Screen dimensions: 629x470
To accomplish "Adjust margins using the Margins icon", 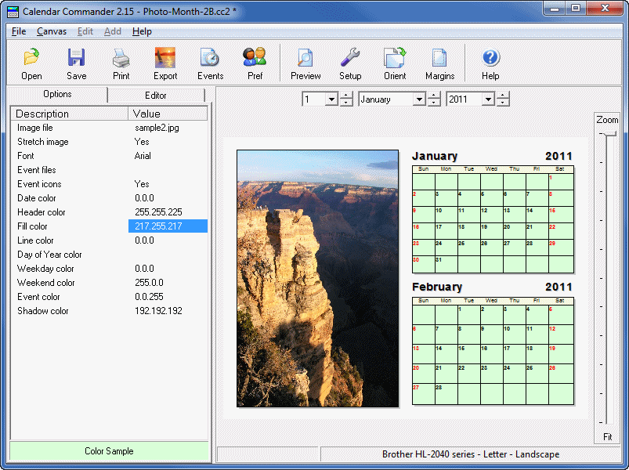I will (439, 63).
